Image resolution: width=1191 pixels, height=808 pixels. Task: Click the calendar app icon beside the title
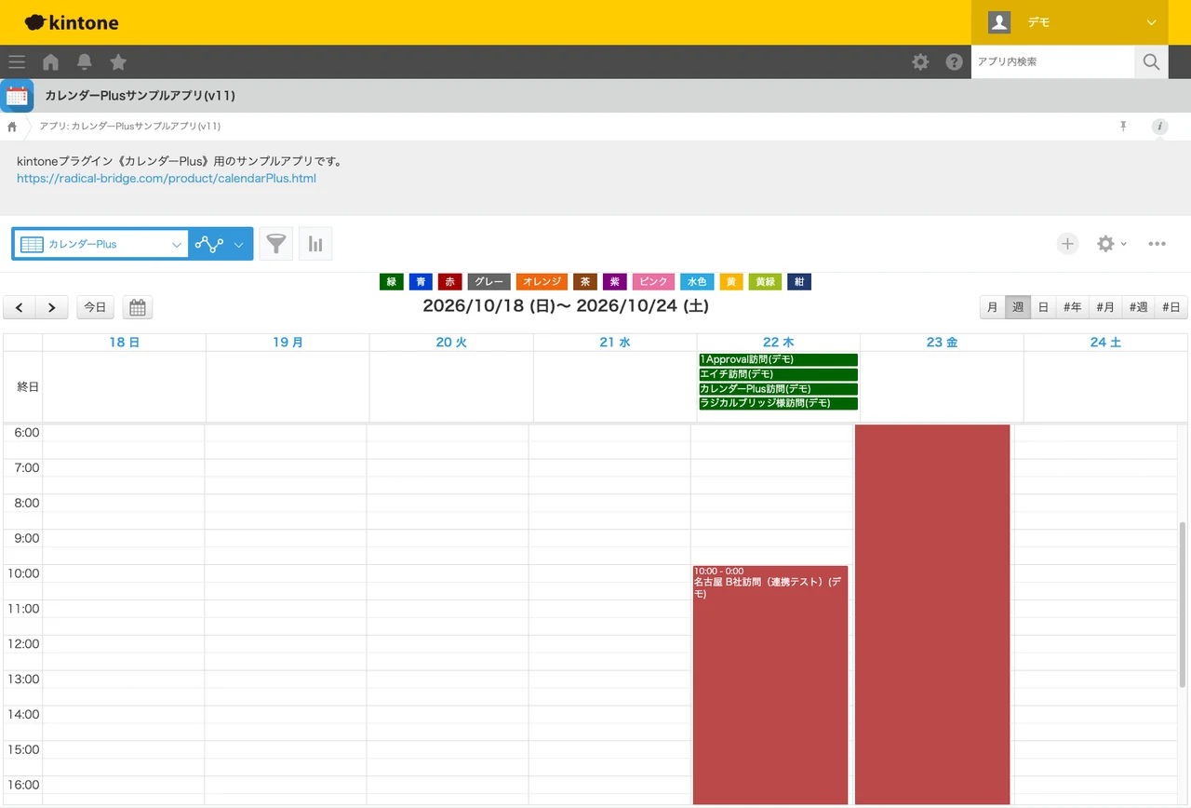(17, 96)
